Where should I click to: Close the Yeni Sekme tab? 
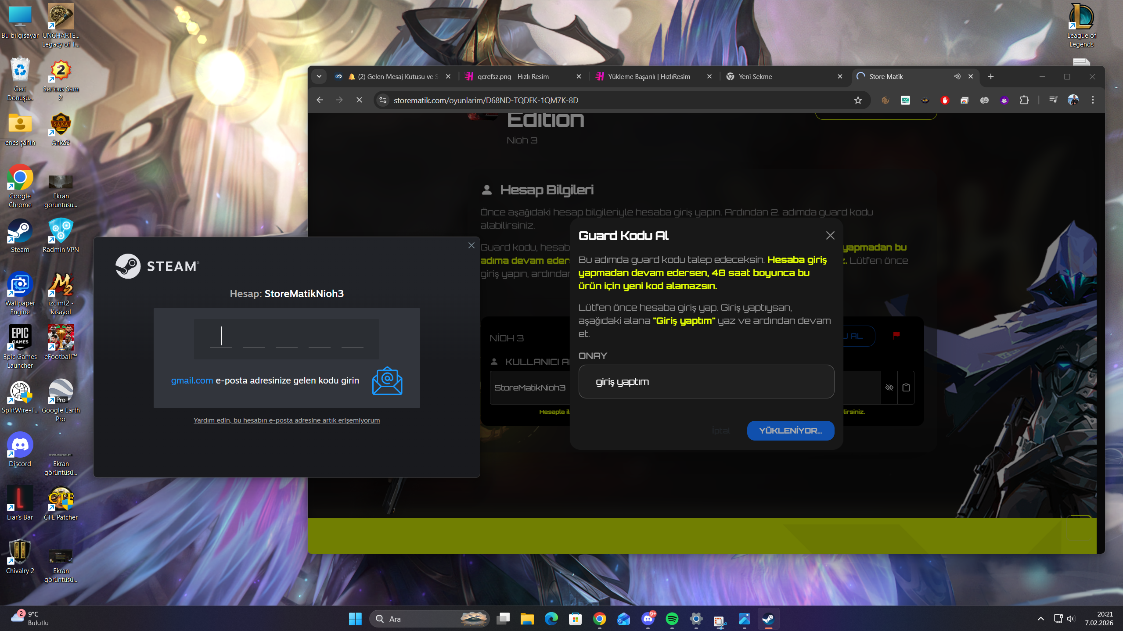point(839,76)
